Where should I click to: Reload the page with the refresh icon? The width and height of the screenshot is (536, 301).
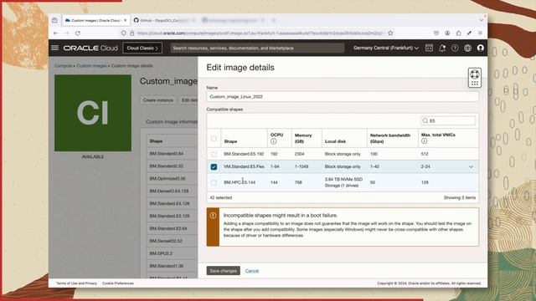(78, 33)
